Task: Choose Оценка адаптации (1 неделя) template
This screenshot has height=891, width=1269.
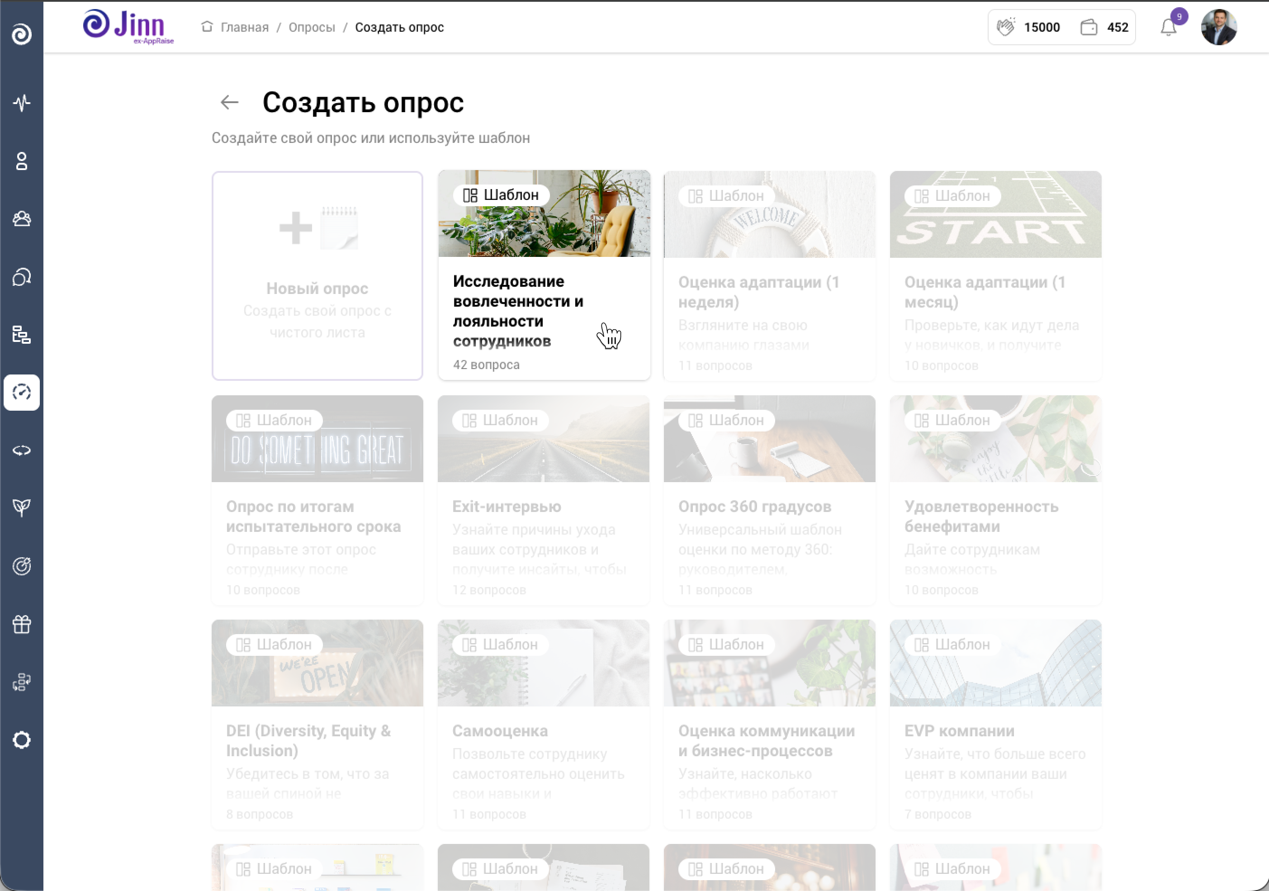Action: pos(769,275)
